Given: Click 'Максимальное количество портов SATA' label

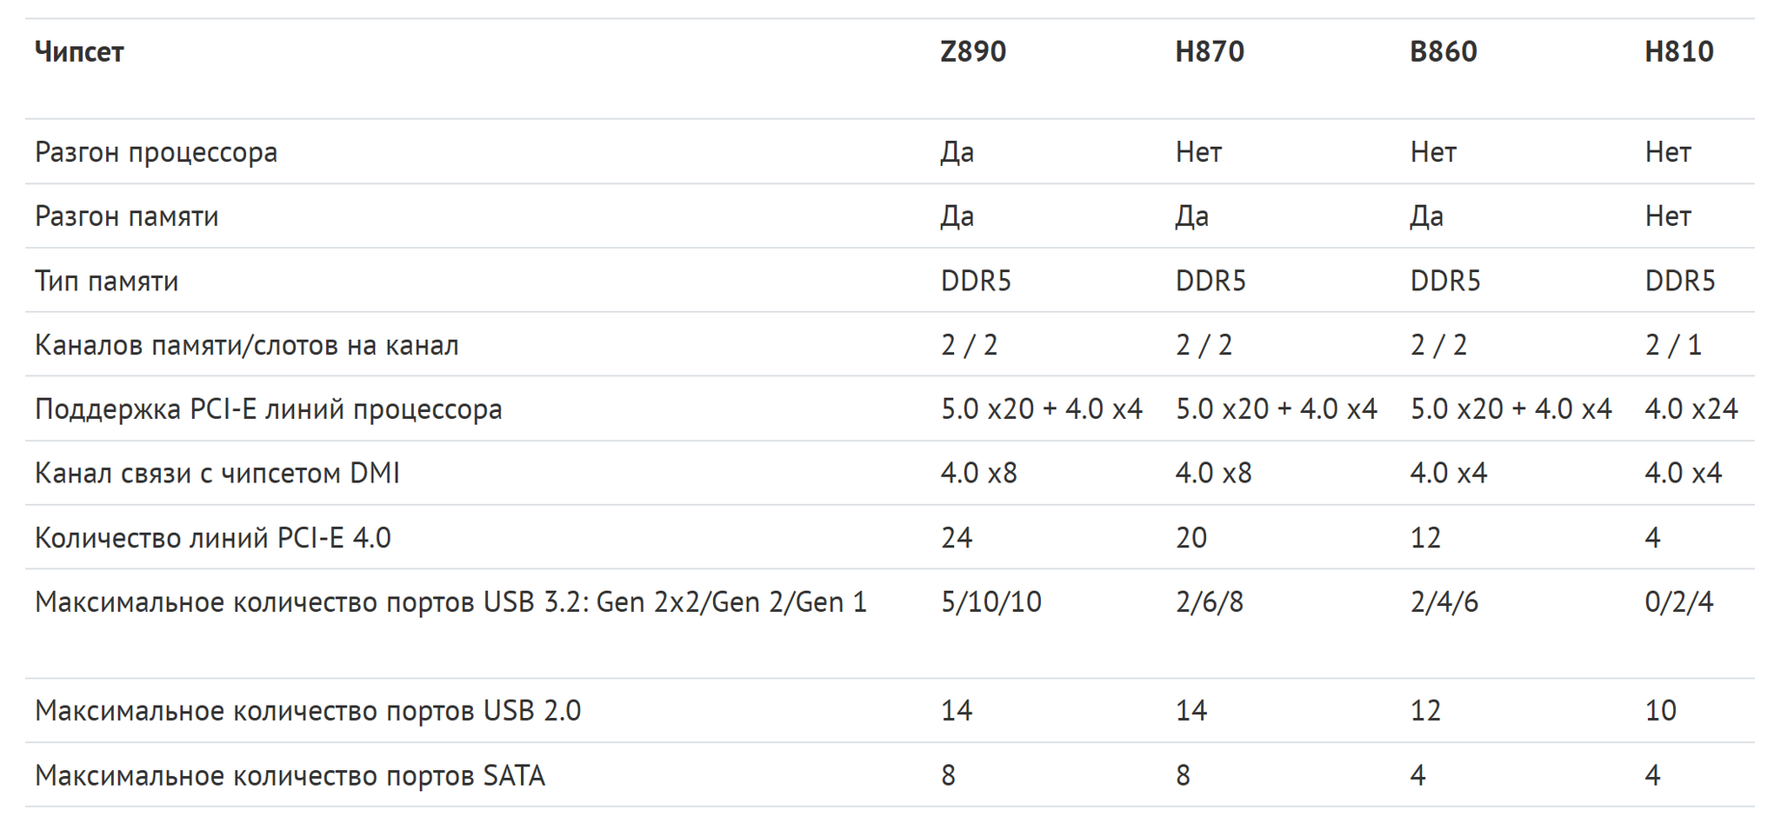Looking at the screenshot, I should 290,774.
